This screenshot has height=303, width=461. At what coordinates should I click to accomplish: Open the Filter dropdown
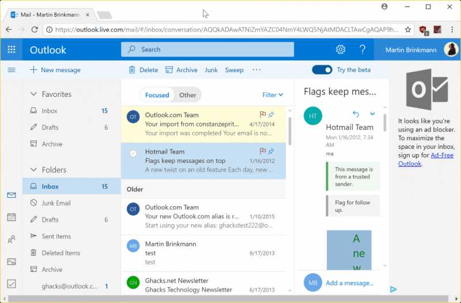pos(273,95)
